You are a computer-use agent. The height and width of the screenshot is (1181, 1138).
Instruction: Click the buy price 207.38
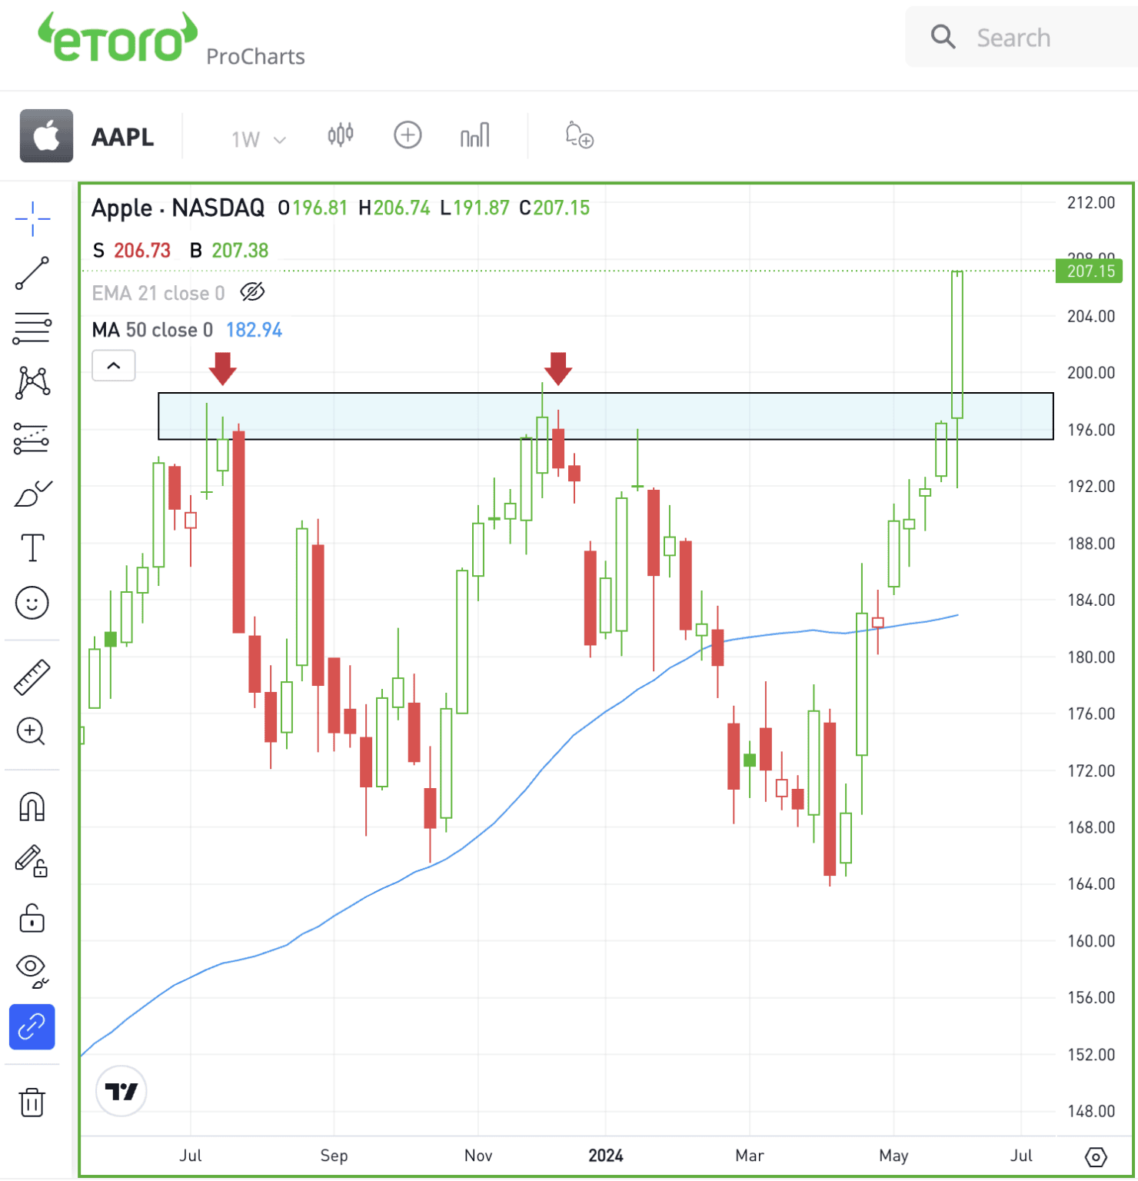tap(240, 251)
